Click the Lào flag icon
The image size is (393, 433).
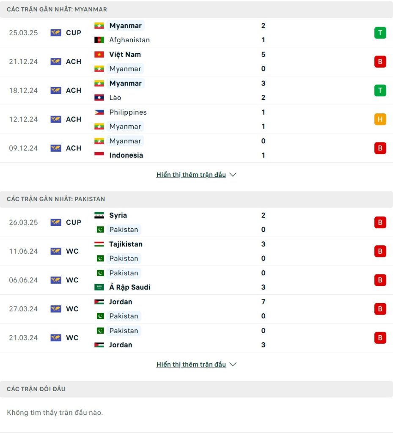tap(99, 98)
